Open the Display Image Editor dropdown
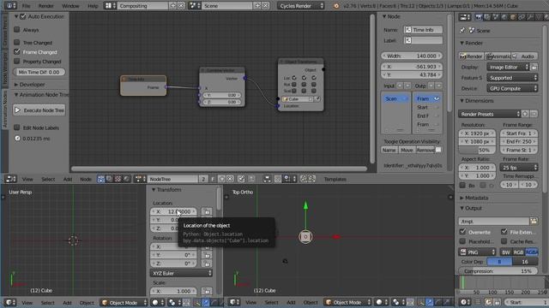The width and height of the screenshot is (549, 308). pyautogui.click(x=508, y=67)
